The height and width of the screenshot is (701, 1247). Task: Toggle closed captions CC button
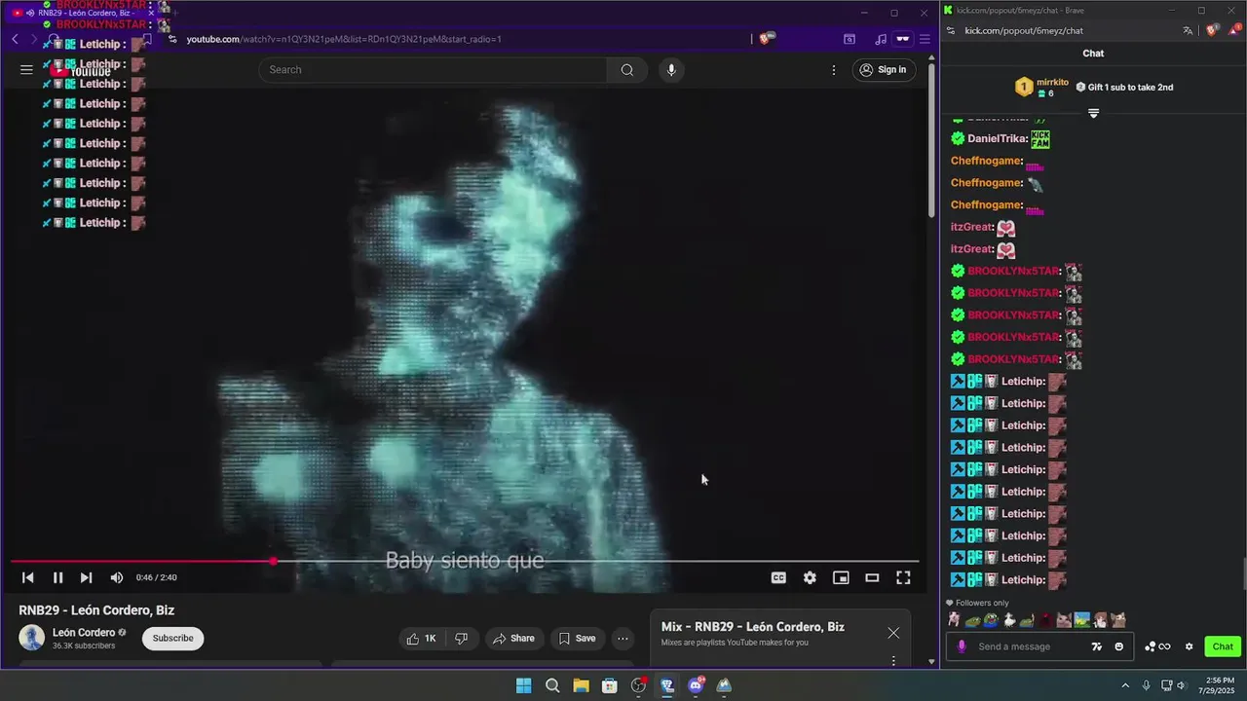tap(778, 577)
